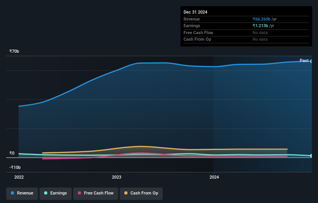Click the ₹70b y-axis label

click(x=14, y=51)
